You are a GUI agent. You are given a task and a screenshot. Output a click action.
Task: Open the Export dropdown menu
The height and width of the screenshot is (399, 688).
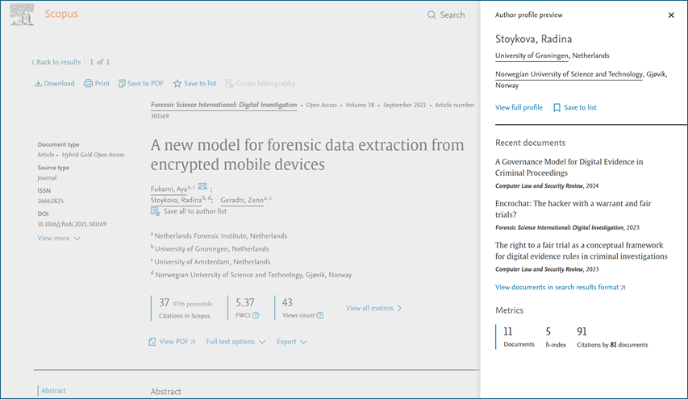[291, 342]
